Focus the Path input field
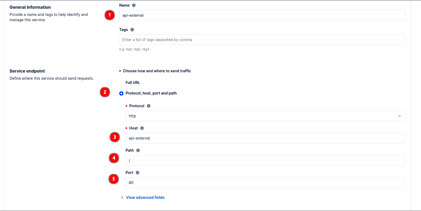 tap(265, 160)
